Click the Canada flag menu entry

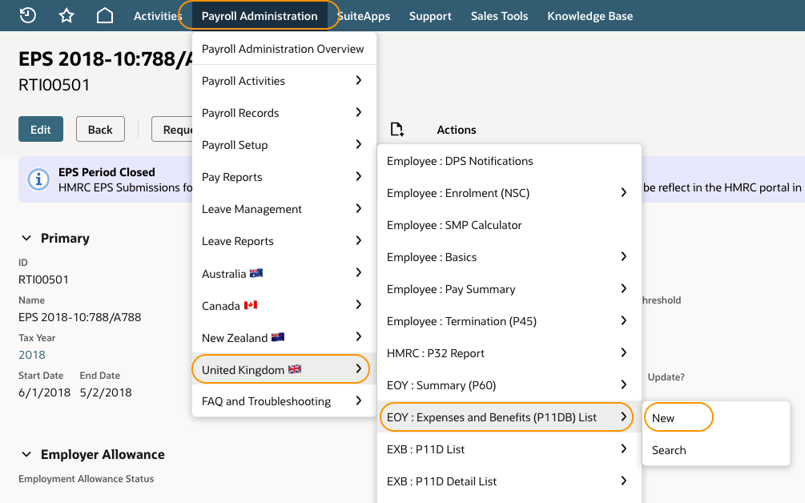pyautogui.click(x=281, y=305)
